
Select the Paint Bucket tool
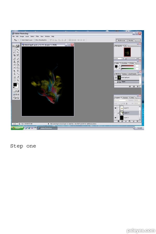pyautogui.click(x=18, y=65)
